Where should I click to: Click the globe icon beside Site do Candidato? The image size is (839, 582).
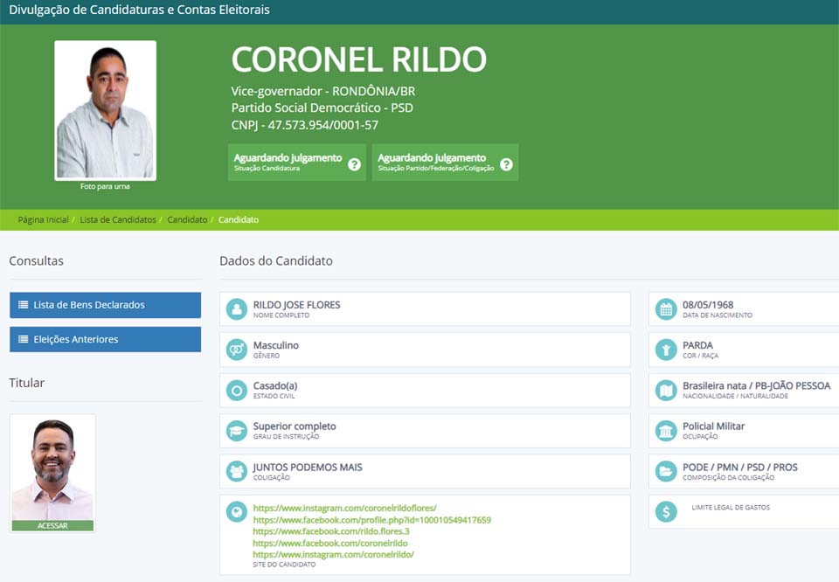tap(236, 512)
